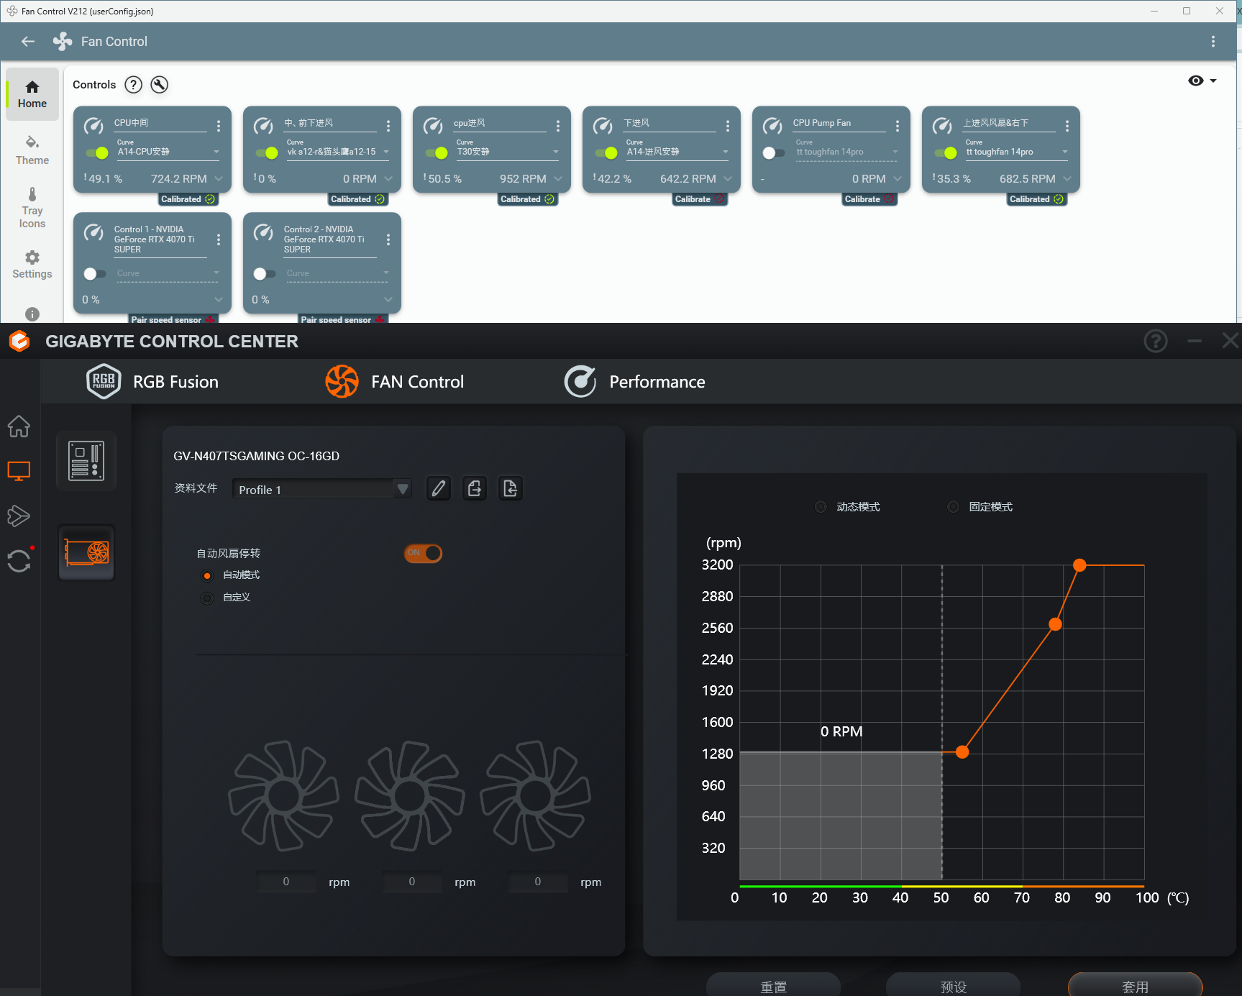Click the third GPU fan illustration
This screenshot has height=996, width=1242.
point(536,795)
